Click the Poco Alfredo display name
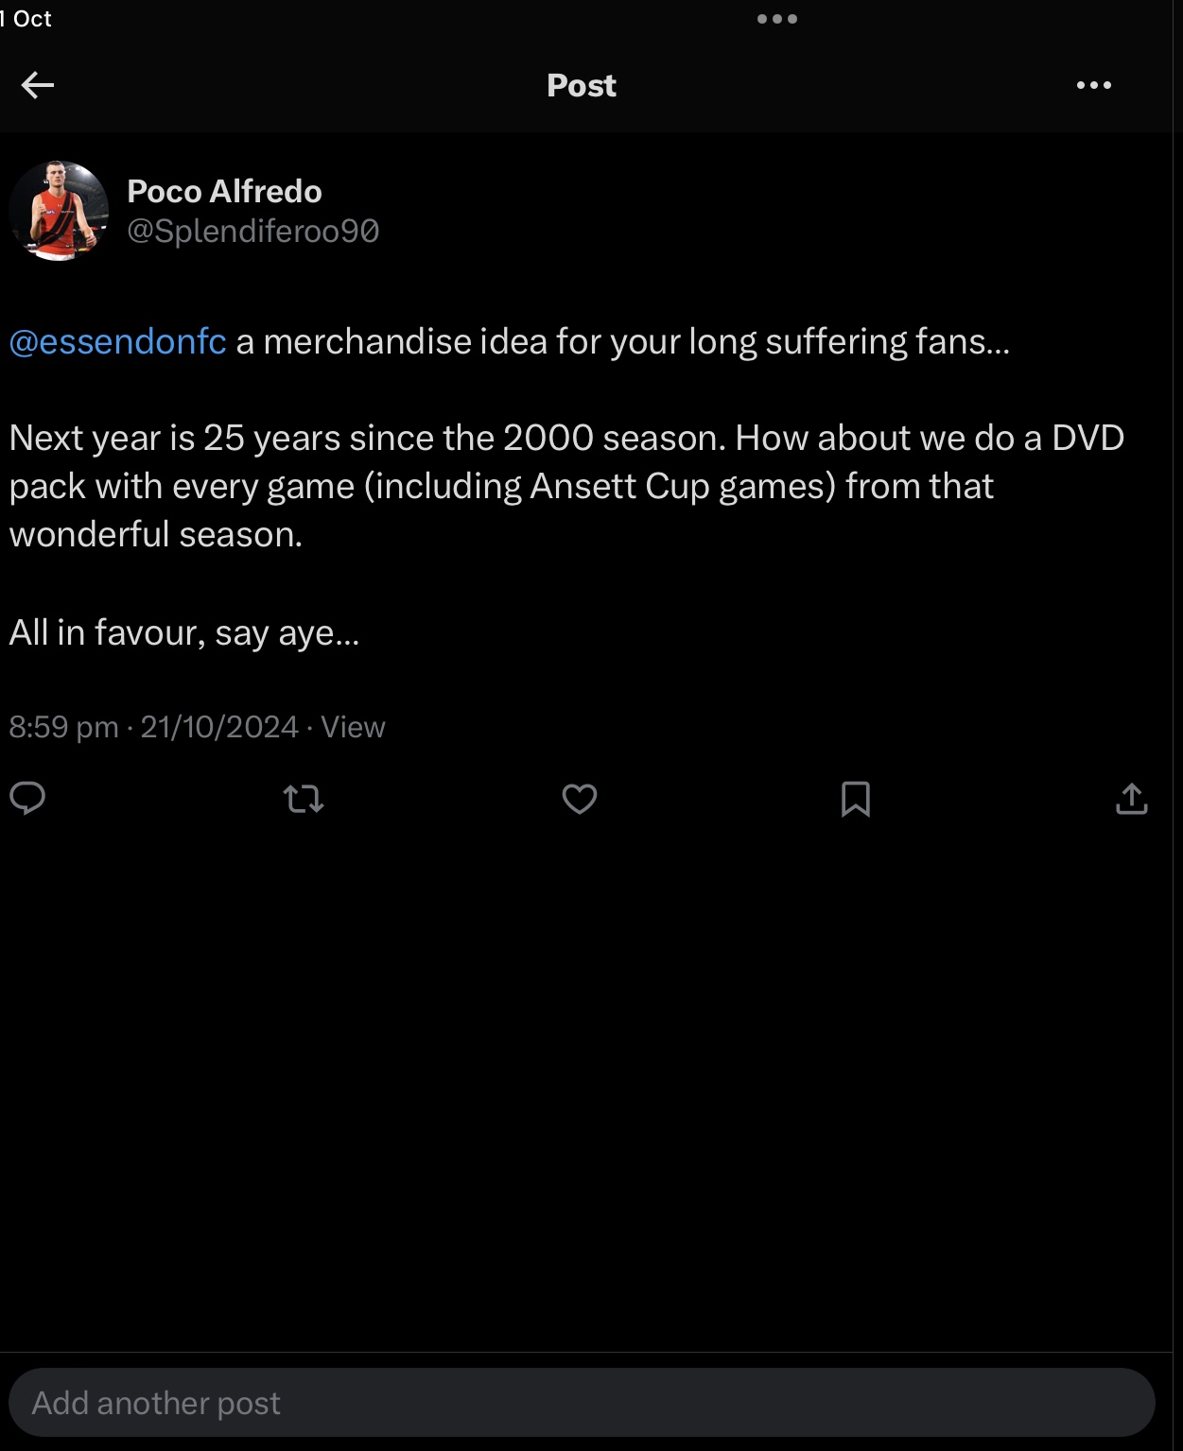This screenshot has height=1451, width=1183. click(x=224, y=191)
